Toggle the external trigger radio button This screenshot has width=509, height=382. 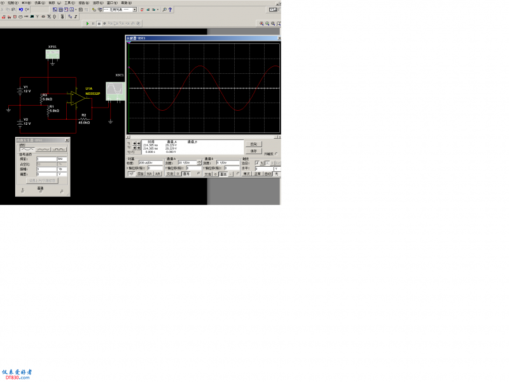[x=276, y=153]
